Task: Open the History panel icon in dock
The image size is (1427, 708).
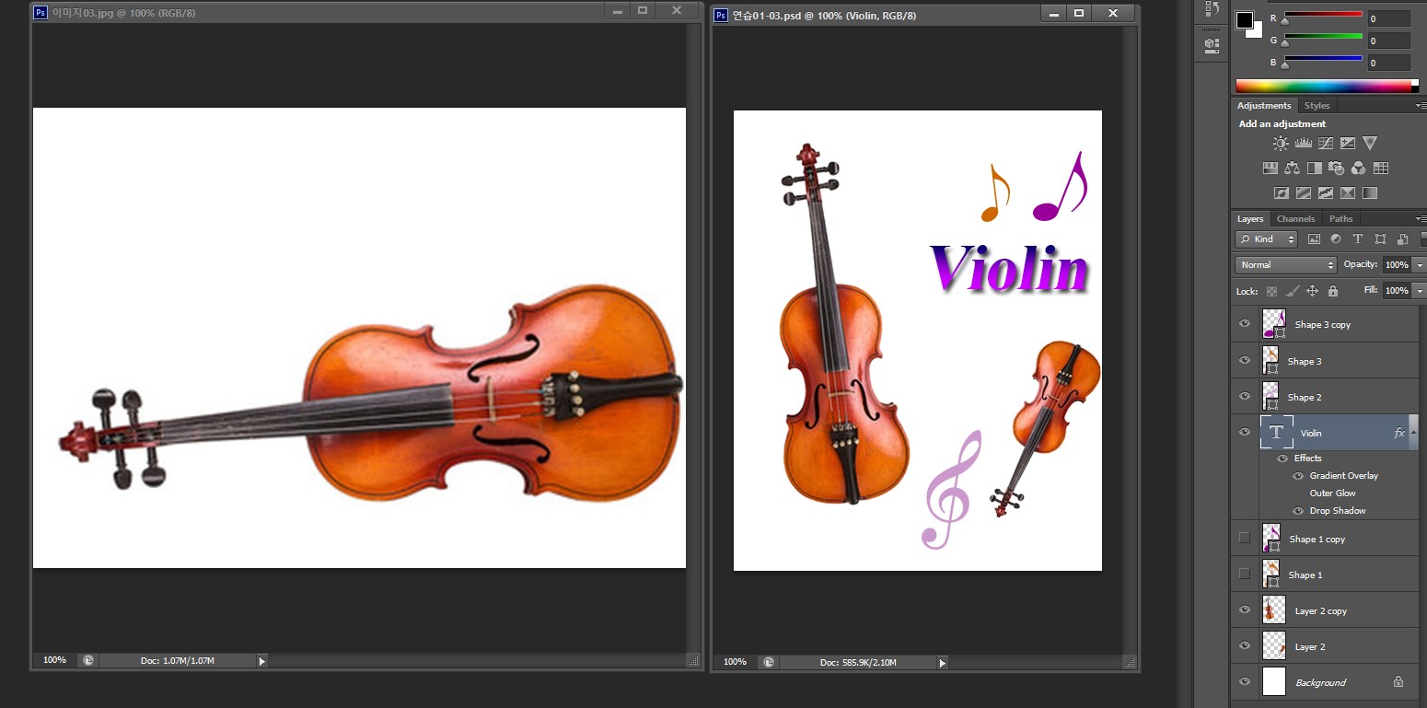Action: tap(1212, 10)
